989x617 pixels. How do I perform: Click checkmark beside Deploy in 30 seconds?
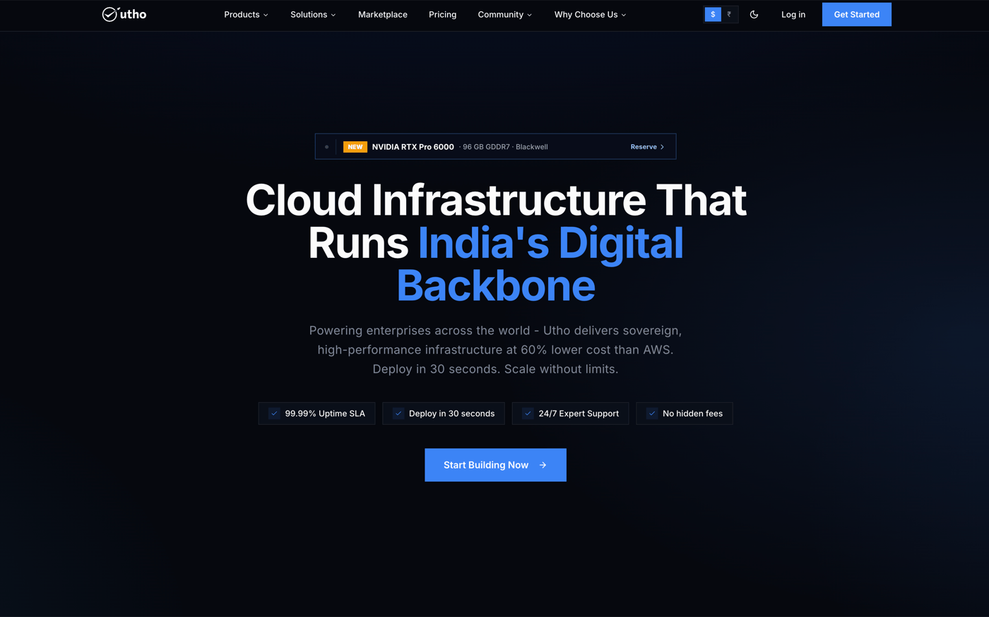[398, 413]
